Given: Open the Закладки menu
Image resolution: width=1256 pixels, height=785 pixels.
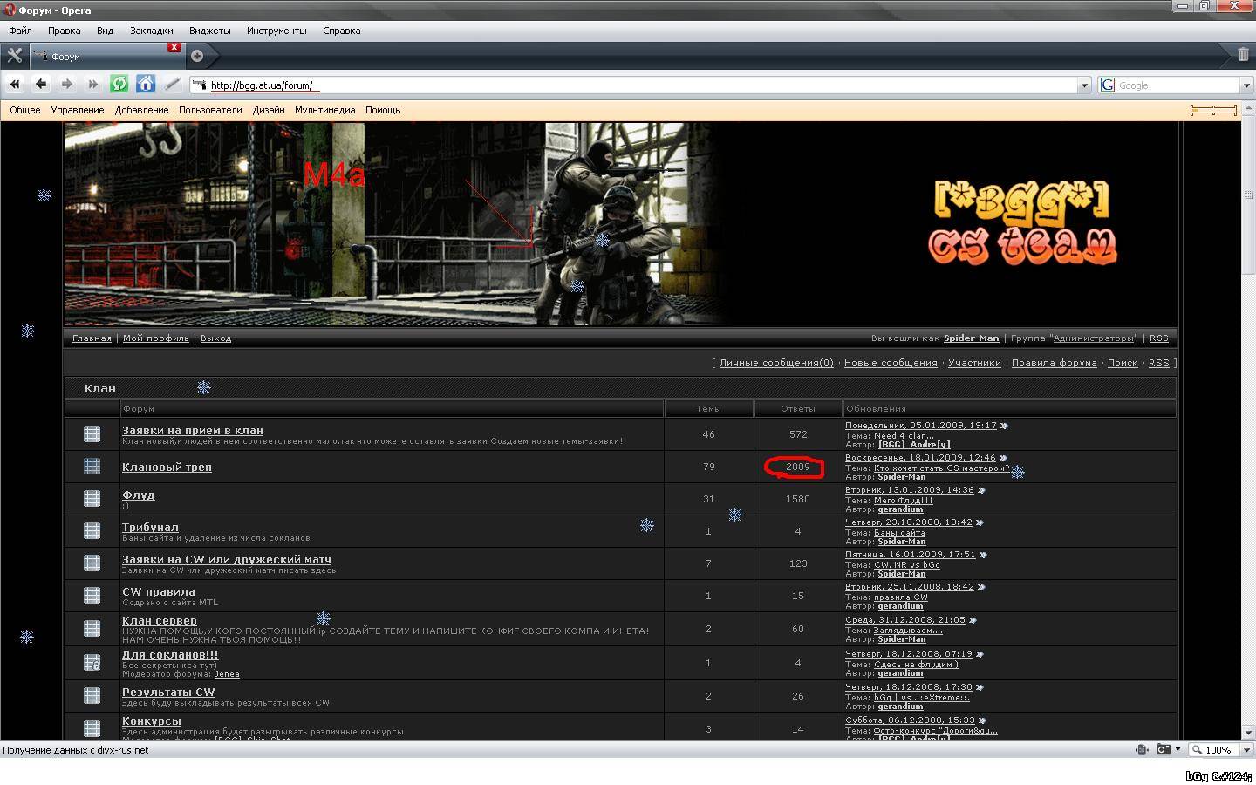Looking at the screenshot, I should pos(152,31).
